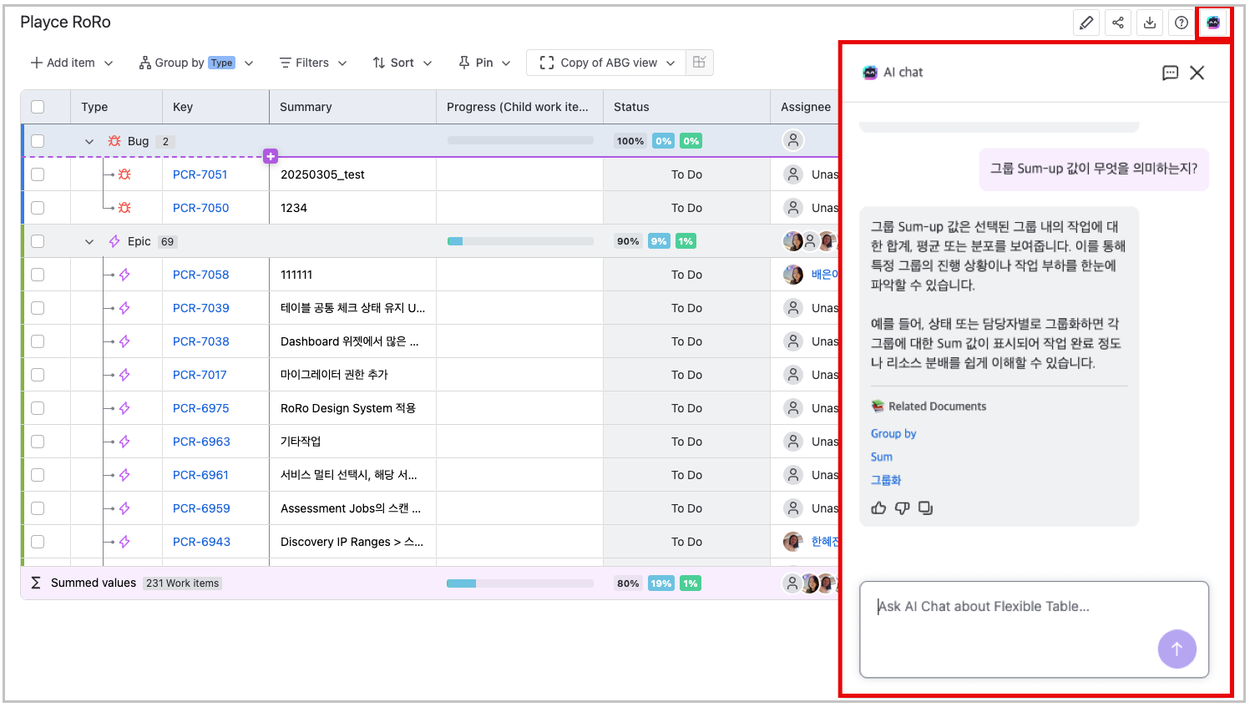This screenshot has height=707, width=1250.
Task: Select the checkbox in the table header
Action: [37, 107]
